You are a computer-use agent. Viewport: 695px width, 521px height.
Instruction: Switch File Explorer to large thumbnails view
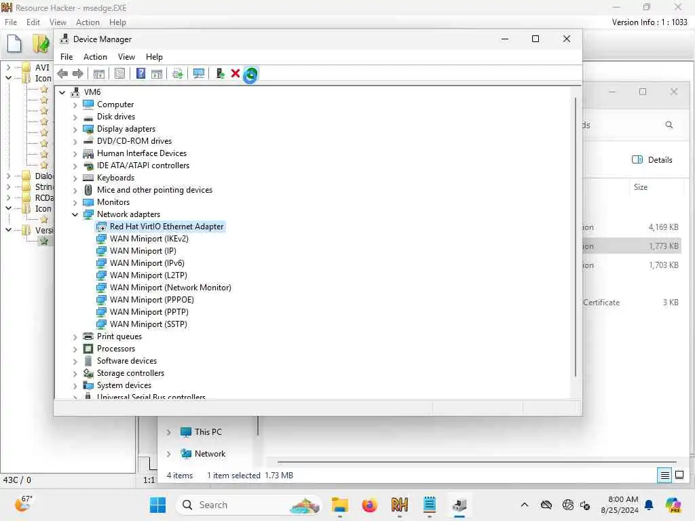(679, 476)
